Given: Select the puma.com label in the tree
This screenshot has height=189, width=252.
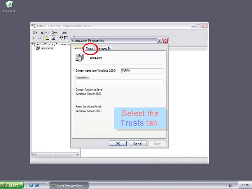Looking at the screenshot, I should 47,48.
